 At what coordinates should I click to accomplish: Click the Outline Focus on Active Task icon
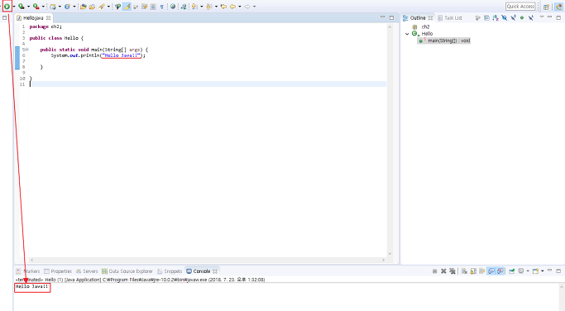pos(478,17)
